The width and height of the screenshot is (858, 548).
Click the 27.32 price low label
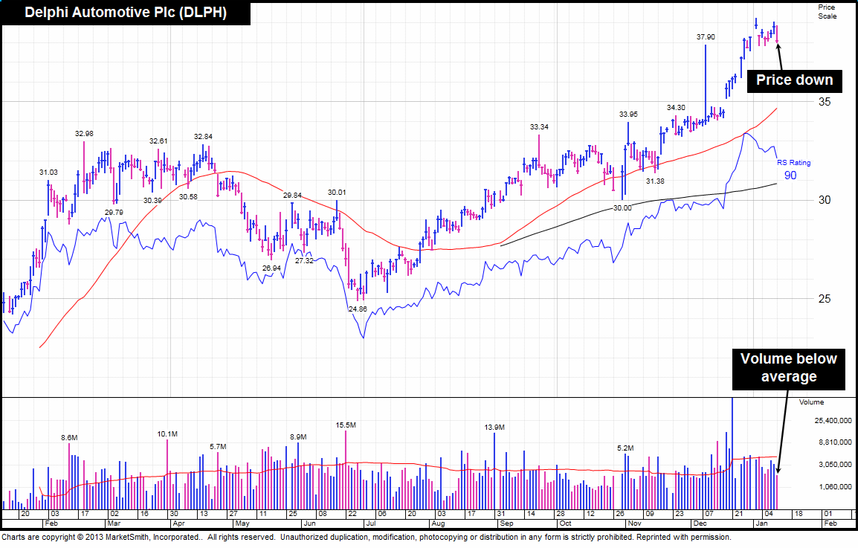click(x=304, y=260)
